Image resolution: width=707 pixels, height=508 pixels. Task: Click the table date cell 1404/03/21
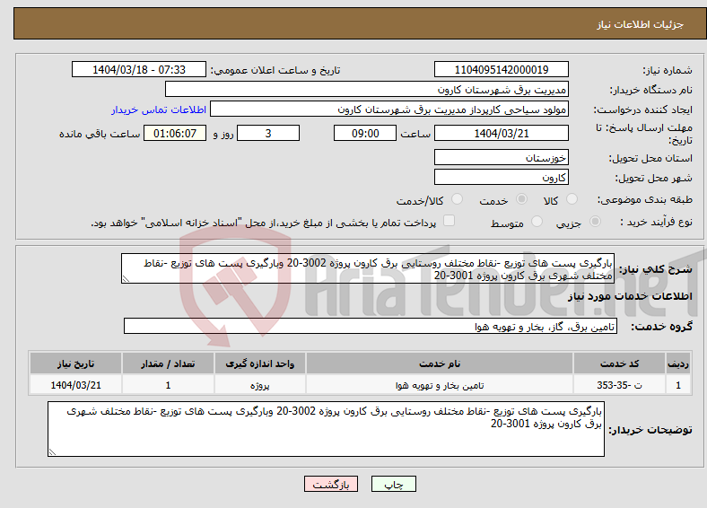click(75, 385)
